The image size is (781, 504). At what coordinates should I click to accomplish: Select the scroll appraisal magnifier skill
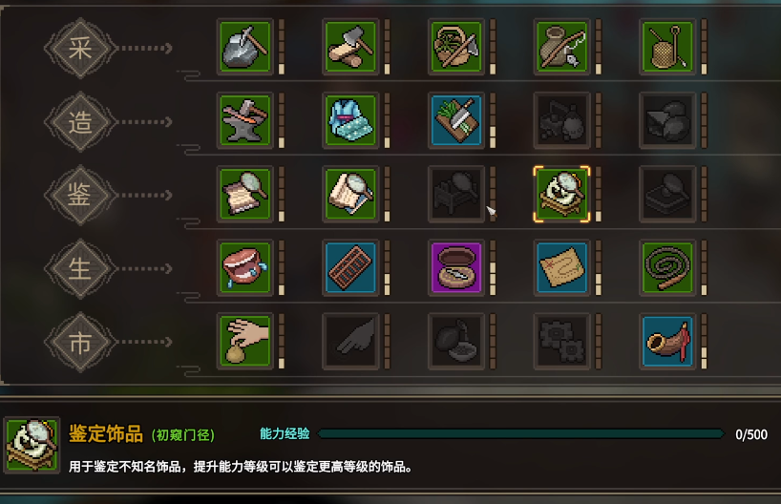tap(245, 194)
